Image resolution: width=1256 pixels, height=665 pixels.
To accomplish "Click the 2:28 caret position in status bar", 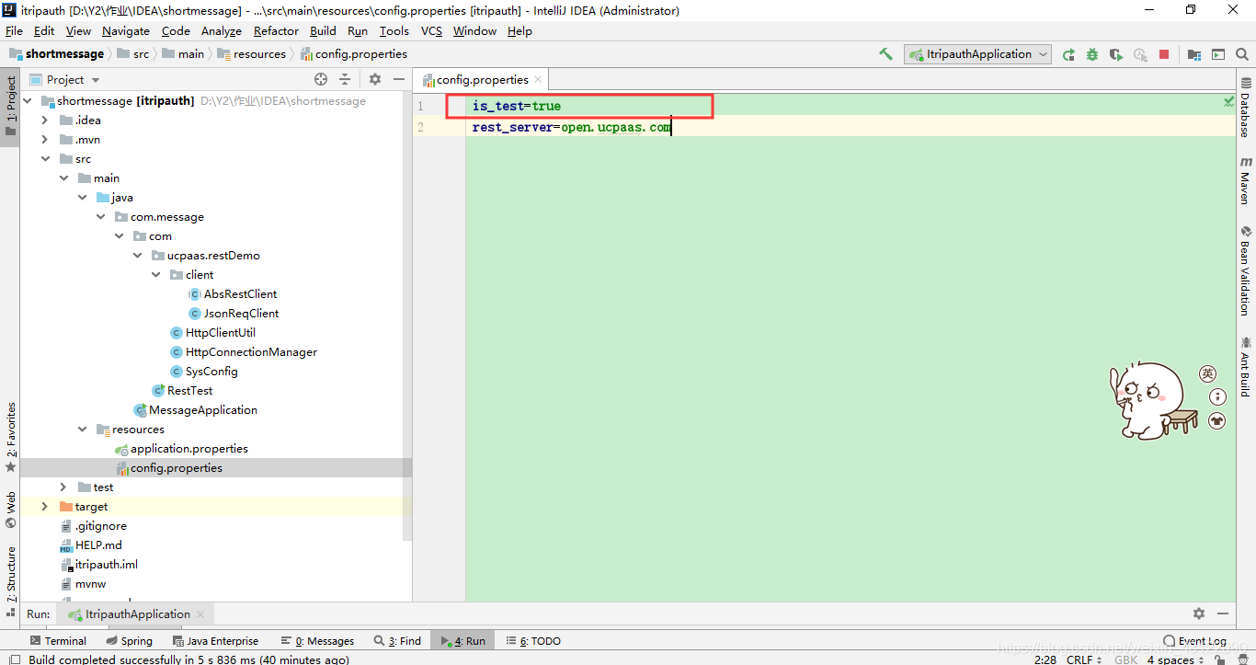I will (x=1045, y=659).
